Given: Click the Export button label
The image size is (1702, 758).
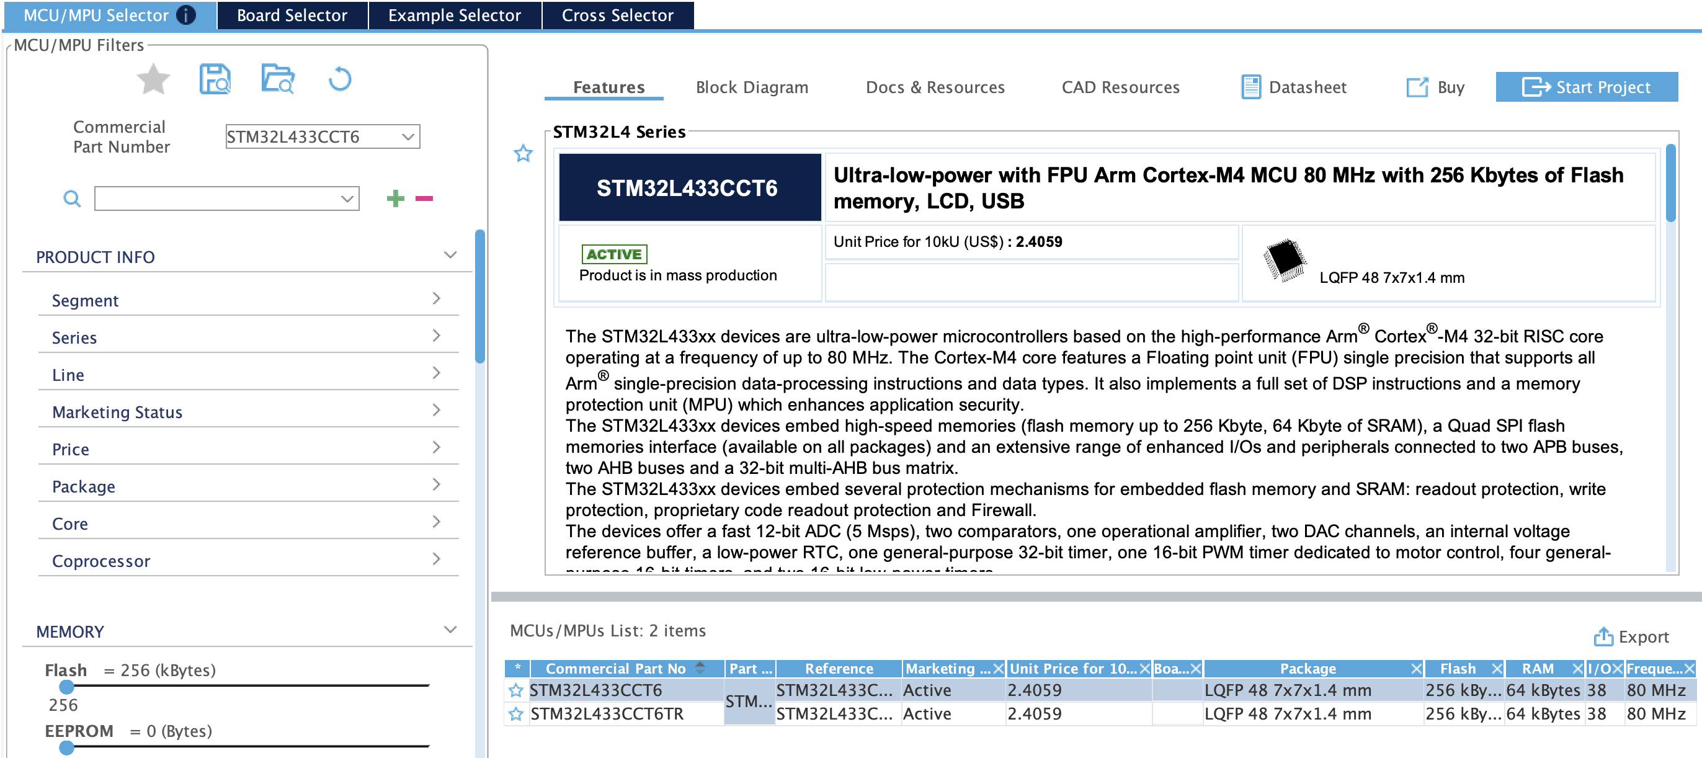Looking at the screenshot, I should (x=1644, y=637).
